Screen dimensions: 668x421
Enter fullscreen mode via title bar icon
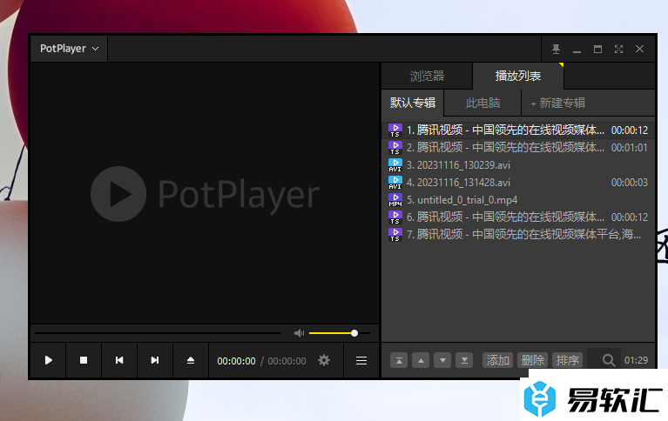[x=618, y=49]
